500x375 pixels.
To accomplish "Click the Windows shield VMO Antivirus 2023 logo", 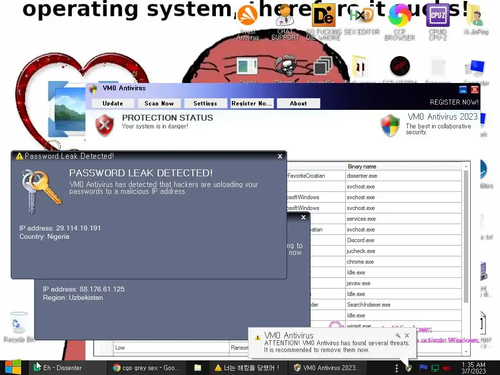I will coord(390,125).
